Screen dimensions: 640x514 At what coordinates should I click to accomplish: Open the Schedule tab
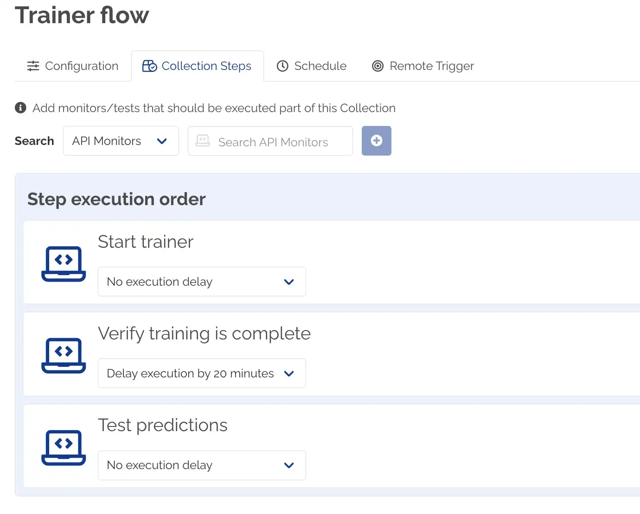[312, 66]
